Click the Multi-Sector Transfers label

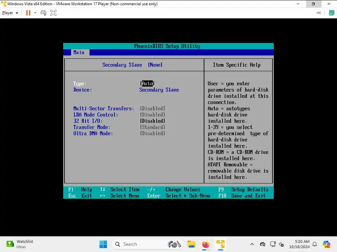(x=104, y=108)
